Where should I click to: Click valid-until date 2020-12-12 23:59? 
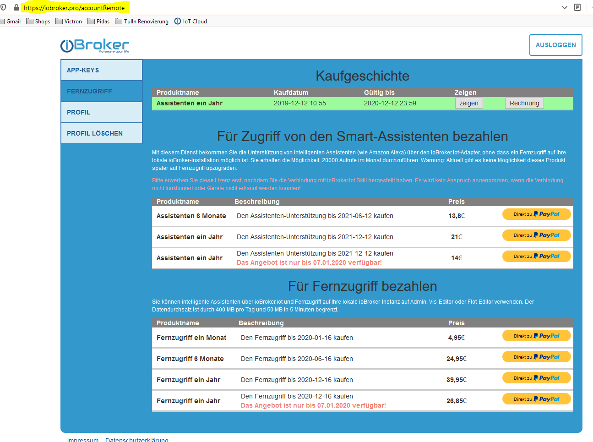point(390,103)
